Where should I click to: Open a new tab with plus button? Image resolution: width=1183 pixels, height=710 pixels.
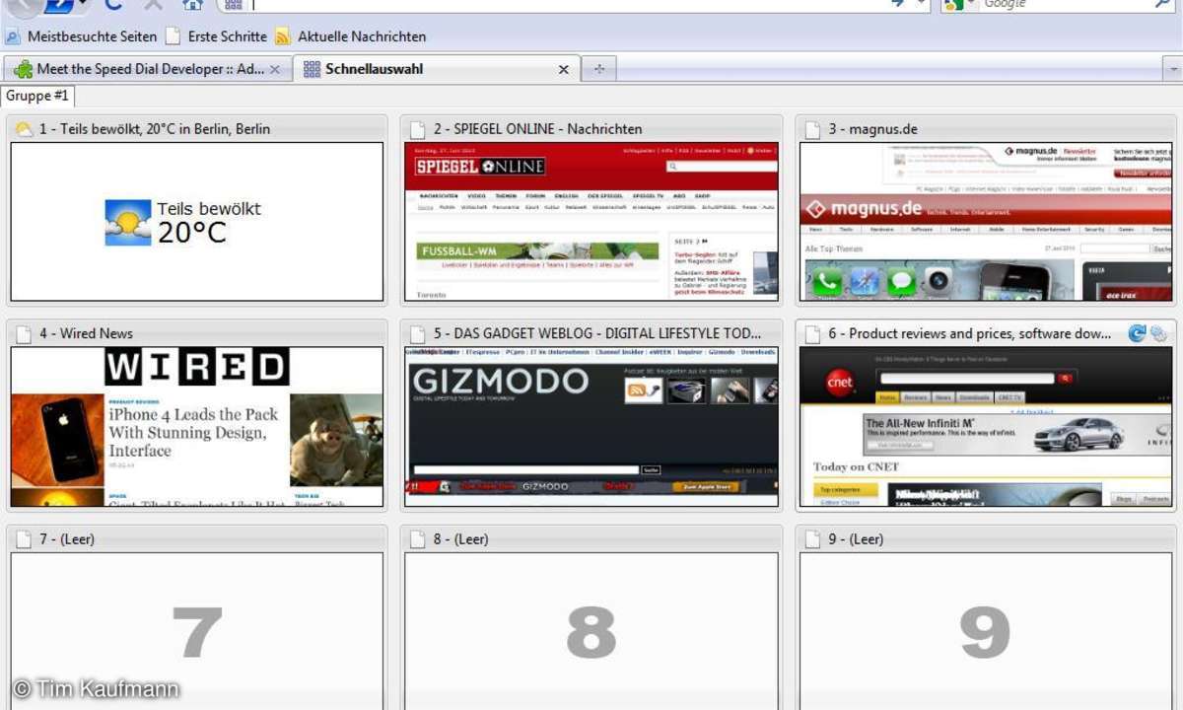[598, 69]
